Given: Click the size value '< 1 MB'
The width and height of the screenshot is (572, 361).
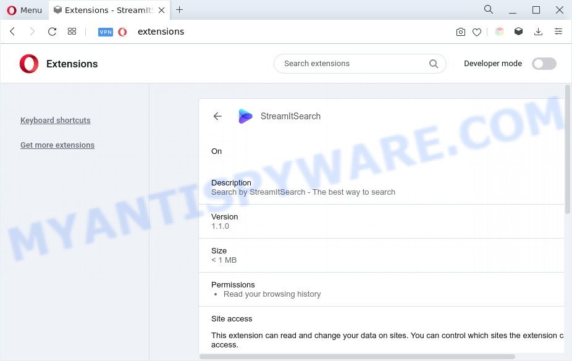Looking at the screenshot, I should 224,260.
